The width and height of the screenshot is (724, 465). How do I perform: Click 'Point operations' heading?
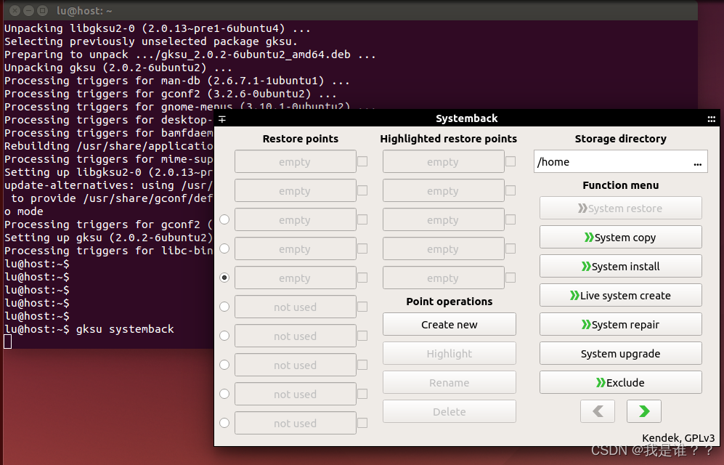450,302
